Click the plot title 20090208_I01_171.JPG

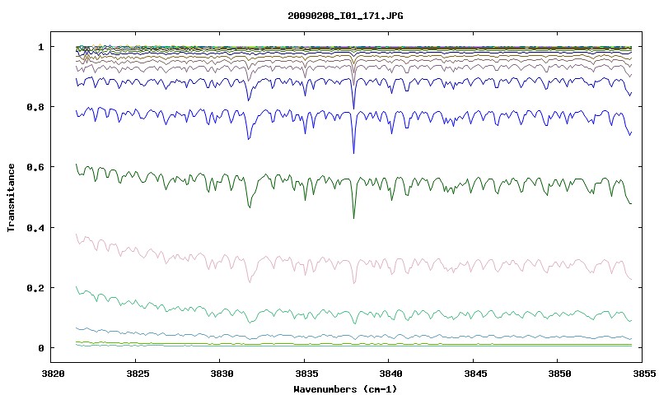(x=345, y=16)
